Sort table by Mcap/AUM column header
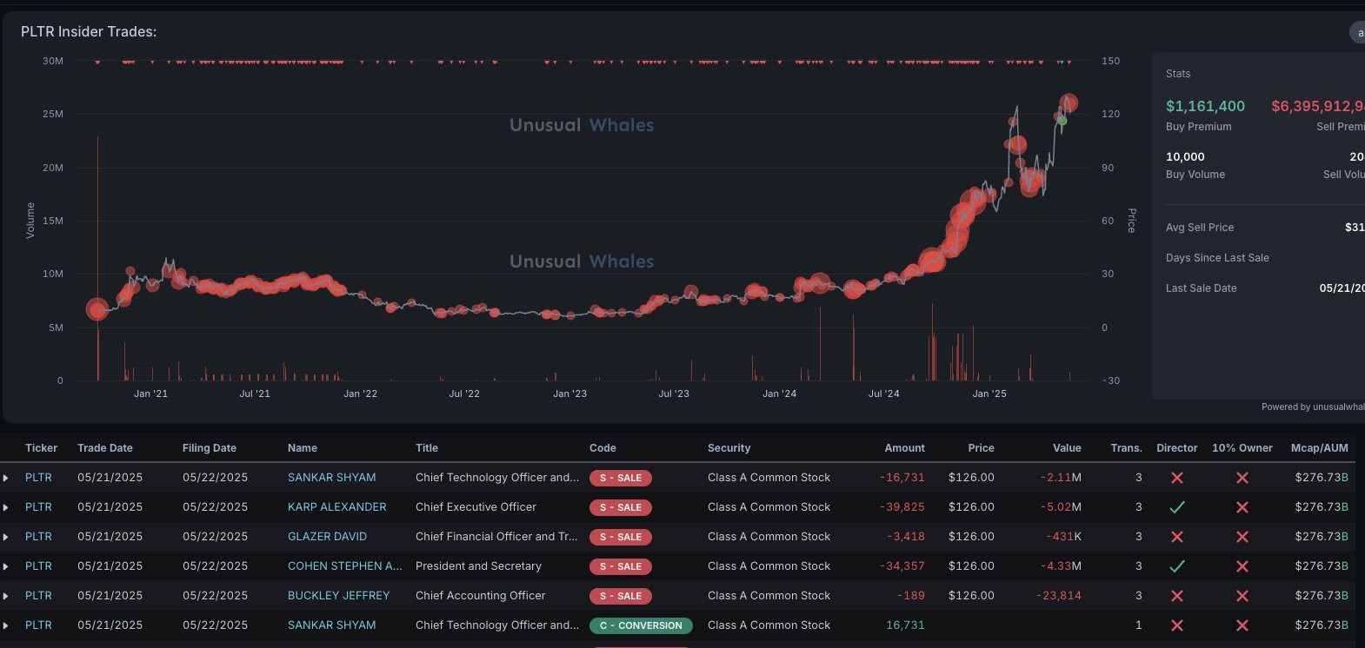 coord(1319,448)
